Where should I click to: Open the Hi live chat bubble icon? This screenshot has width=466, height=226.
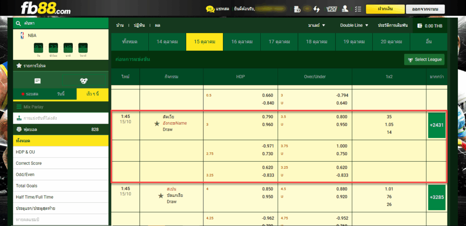coord(210,9)
